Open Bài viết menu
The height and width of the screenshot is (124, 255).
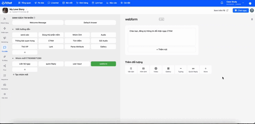pos(67,3)
